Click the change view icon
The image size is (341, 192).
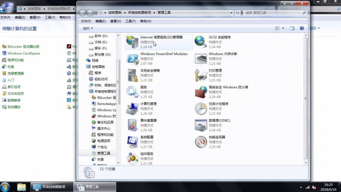(277, 28)
